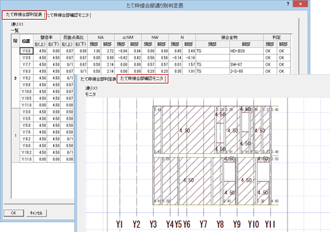Select the SW-67 hardware cell

click(x=246, y=64)
